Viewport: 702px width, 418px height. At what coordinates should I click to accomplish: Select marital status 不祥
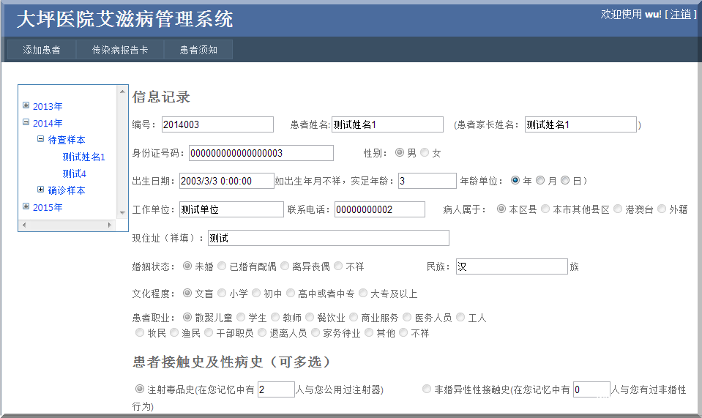(338, 266)
